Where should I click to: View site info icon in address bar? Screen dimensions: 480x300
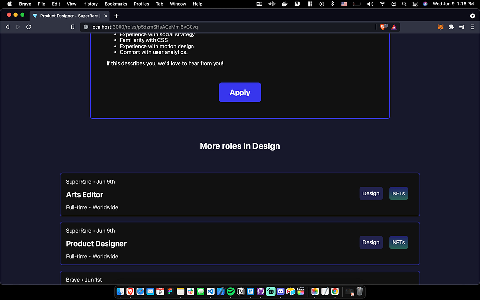[x=86, y=27]
